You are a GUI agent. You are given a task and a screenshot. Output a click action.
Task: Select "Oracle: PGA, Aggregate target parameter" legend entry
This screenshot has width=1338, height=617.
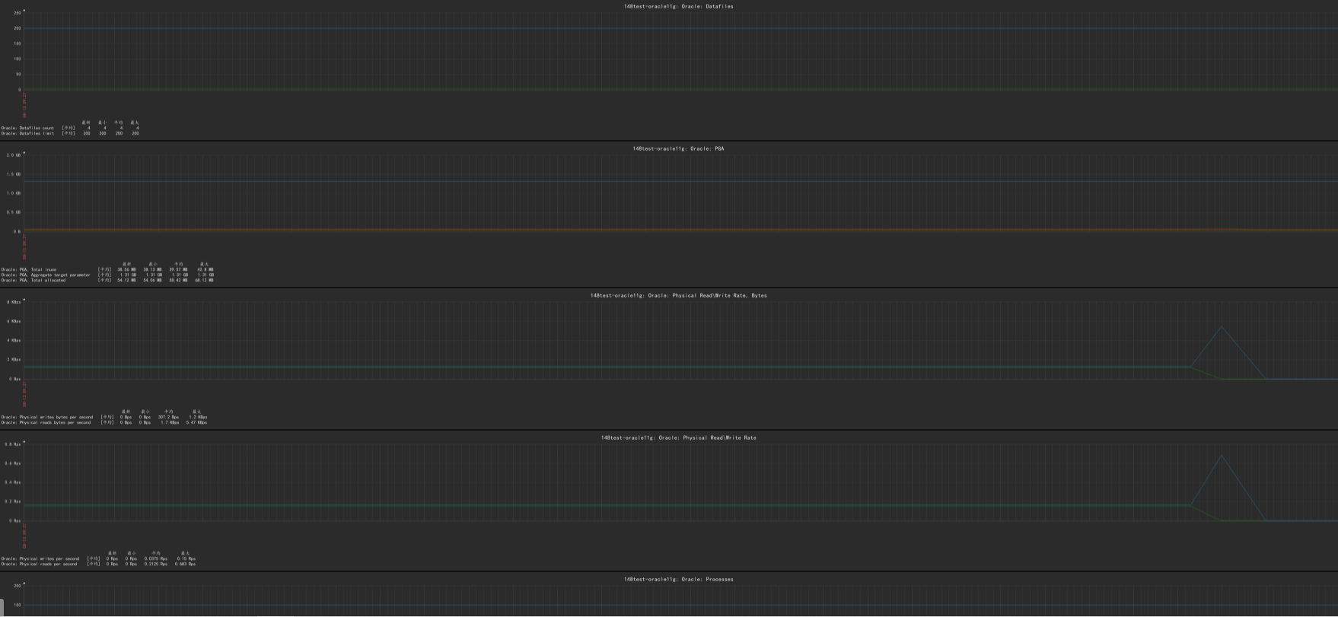click(x=107, y=275)
